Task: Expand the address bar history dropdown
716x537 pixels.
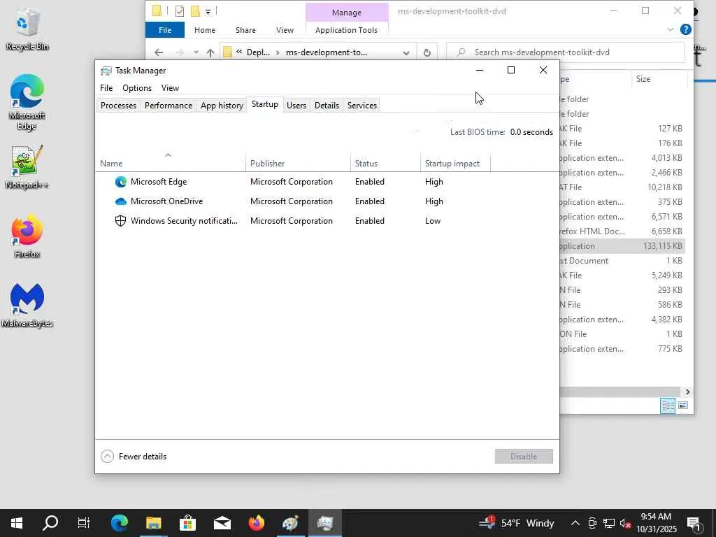Action: click(406, 52)
